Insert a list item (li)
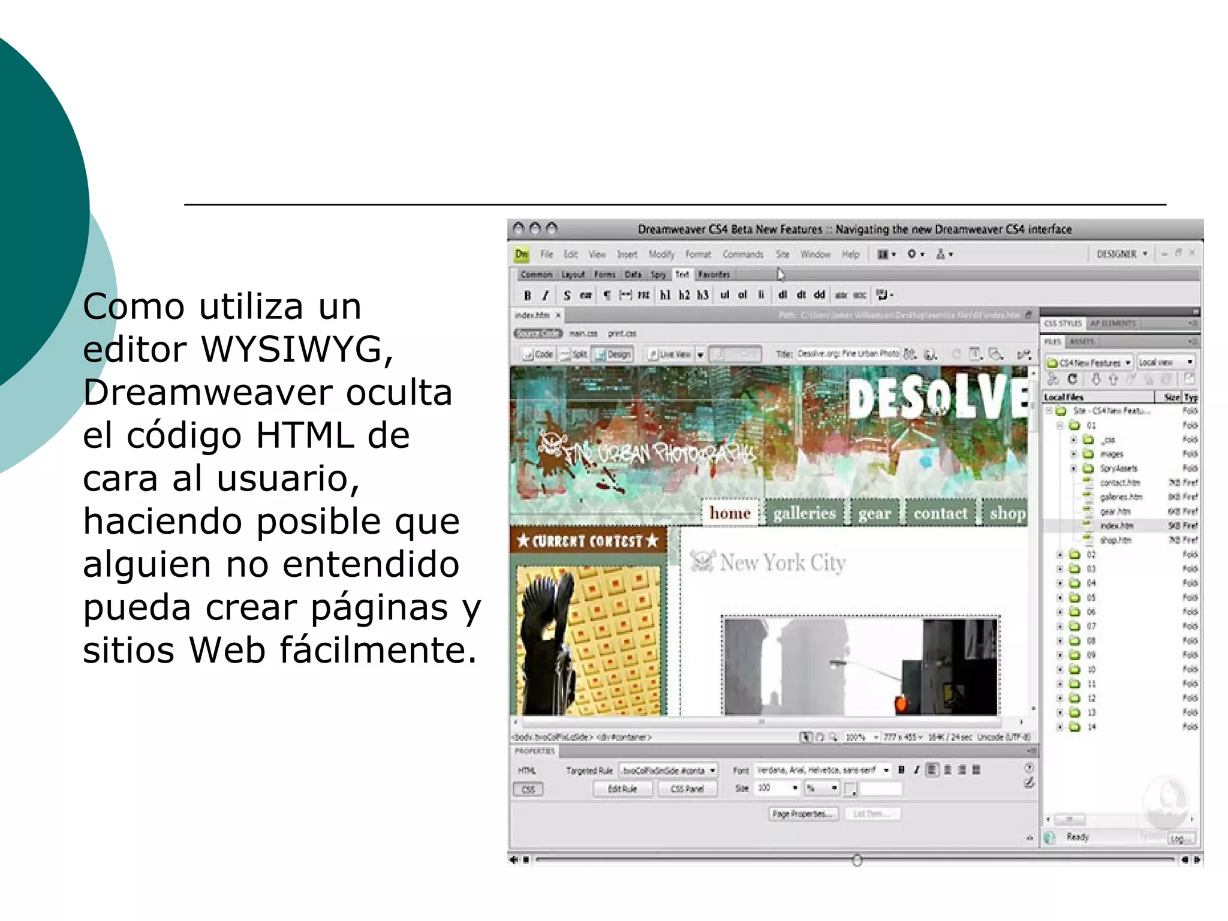 [761, 295]
